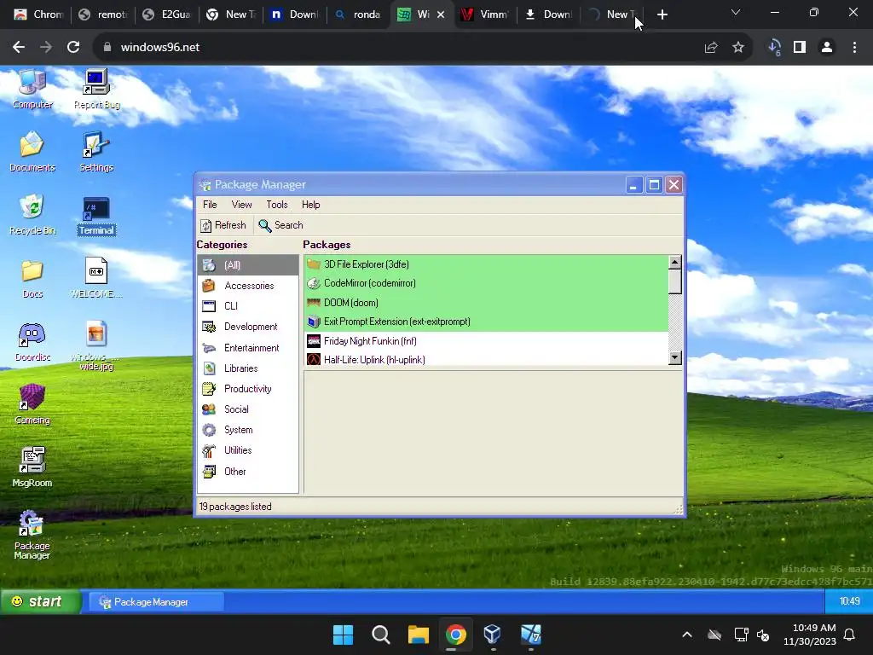Open the Report Bug desktop icon

click(96, 89)
